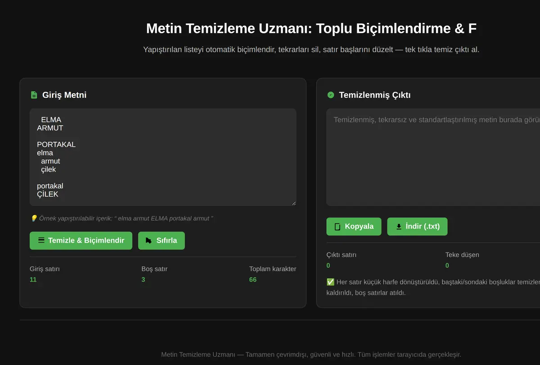Click the Temizlenmiş Çıktı heading
This screenshot has height=365, width=540.
[x=375, y=95]
